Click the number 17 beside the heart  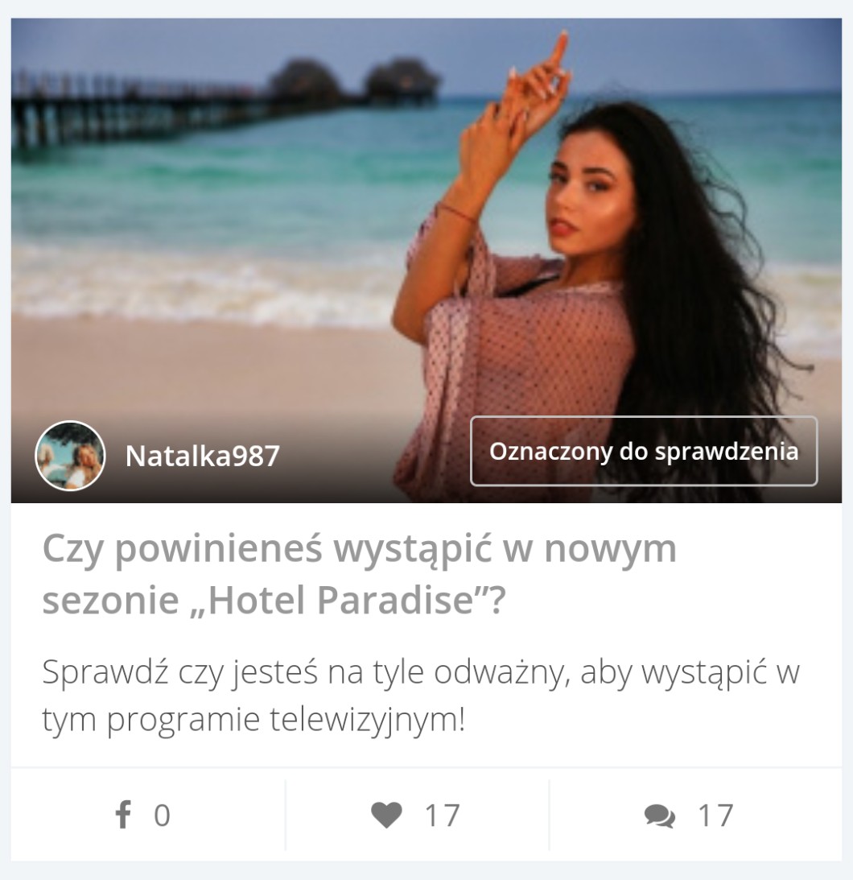click(443, 816)
